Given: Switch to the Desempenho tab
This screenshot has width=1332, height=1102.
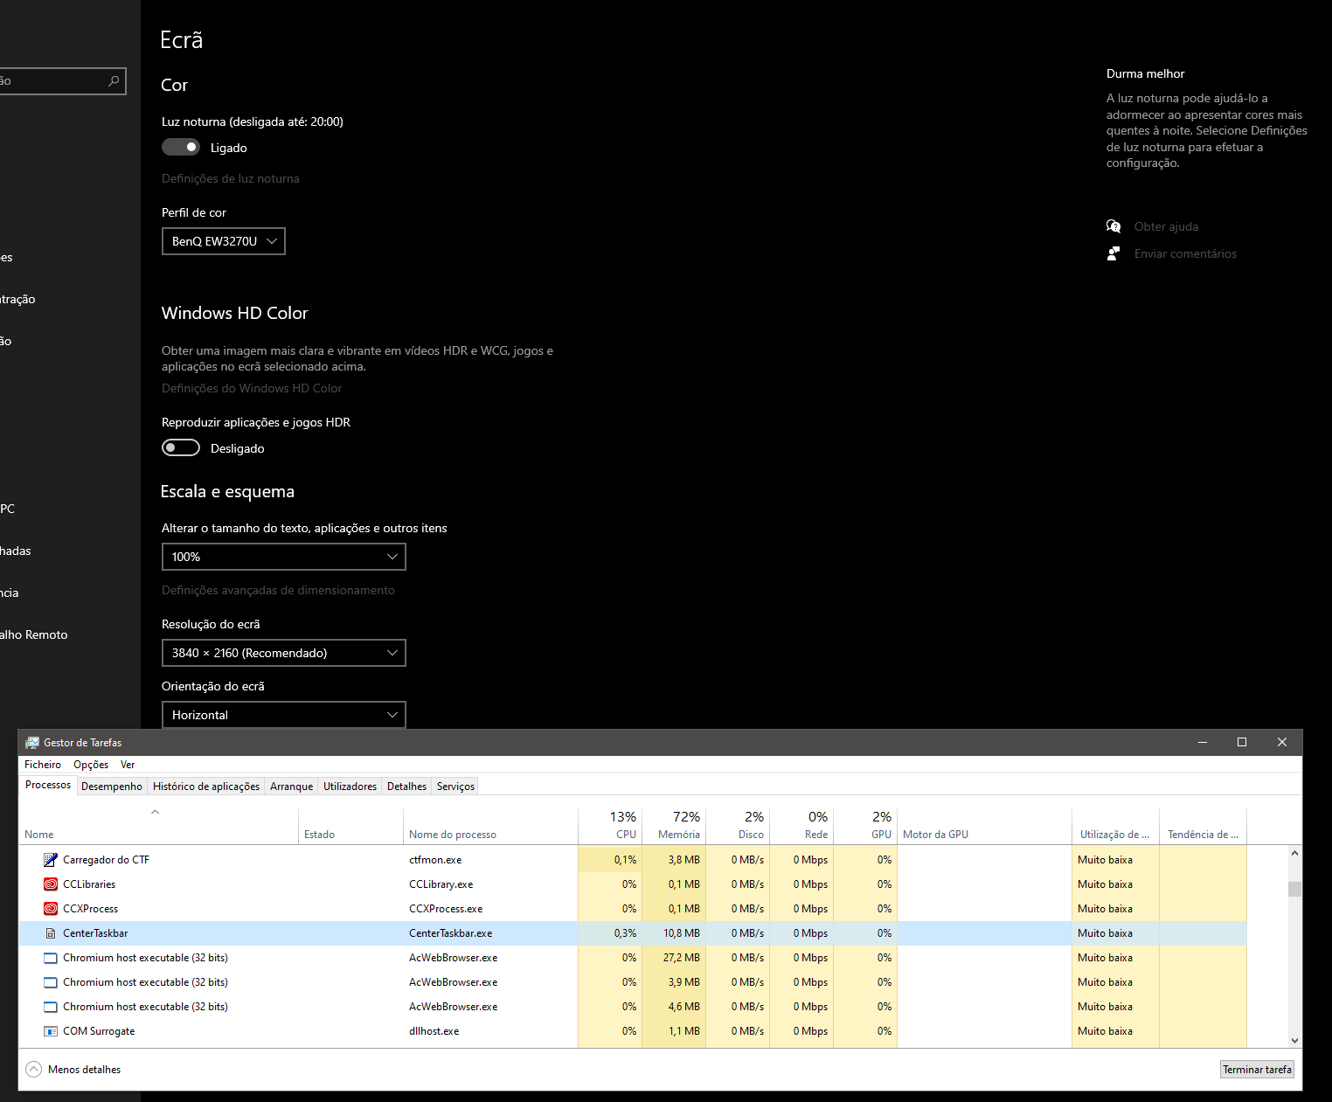Looking at the screenshot, I should click(x=111, y=786).
